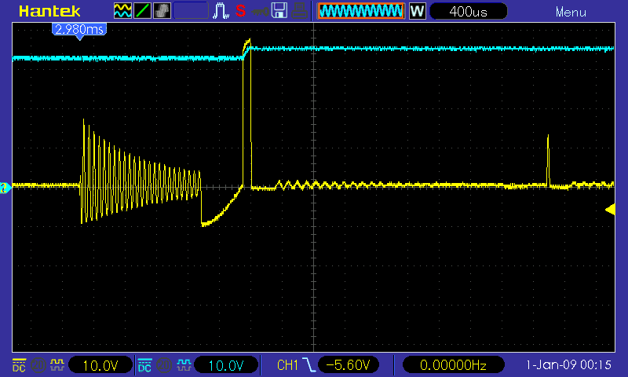Open the Menu in top right
This screenshot has height=377, width=628.
point(570,12)
